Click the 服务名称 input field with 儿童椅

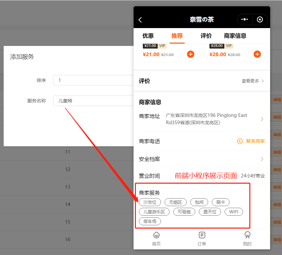[x=93, y=101]
